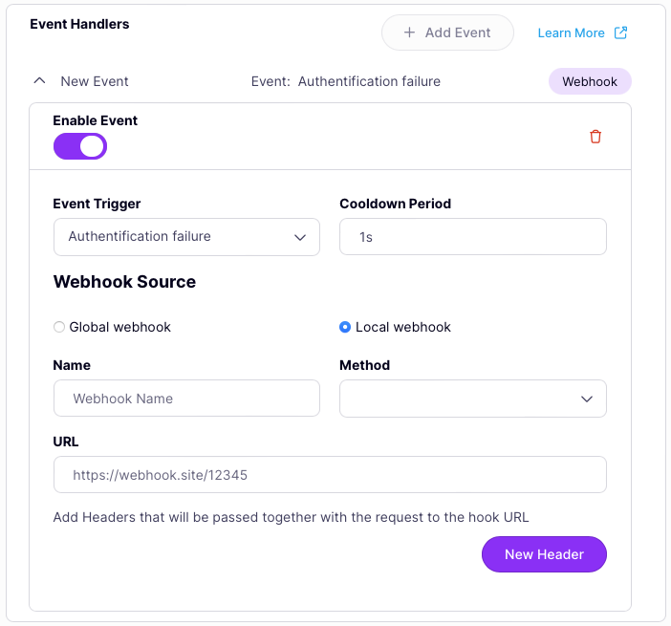
Task: Click the Webhook tag badge
Action: click(590, 81)
